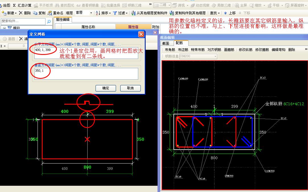This screenshot has width=308, height=192.
Task: Click 重命名 rename component
Action: [55, 13]
